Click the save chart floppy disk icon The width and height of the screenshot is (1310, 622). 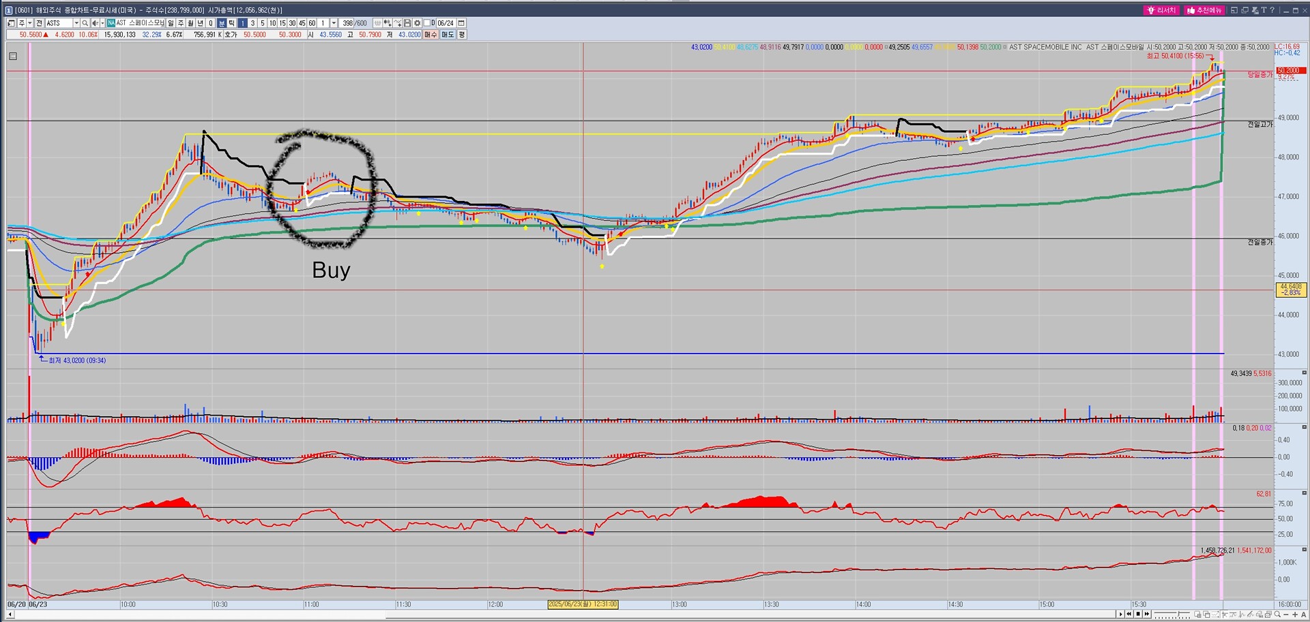coord(407,23)
